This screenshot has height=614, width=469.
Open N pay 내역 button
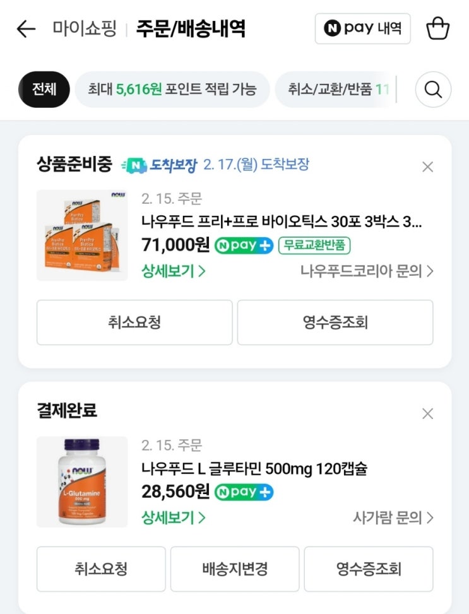[362, 28]
